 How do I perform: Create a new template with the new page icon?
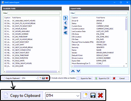pos(40,78)
